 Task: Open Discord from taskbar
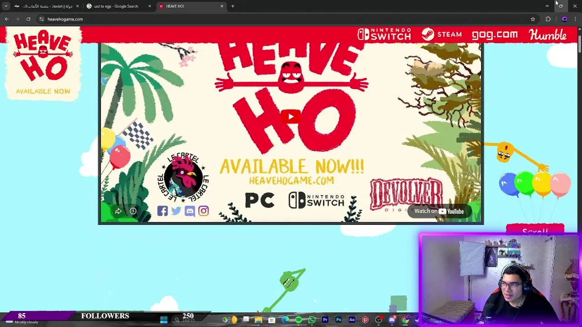click(392, 320)
